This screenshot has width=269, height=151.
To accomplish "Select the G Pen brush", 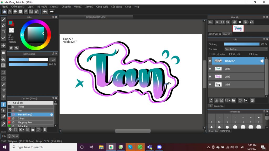I will tap(30, 118).
